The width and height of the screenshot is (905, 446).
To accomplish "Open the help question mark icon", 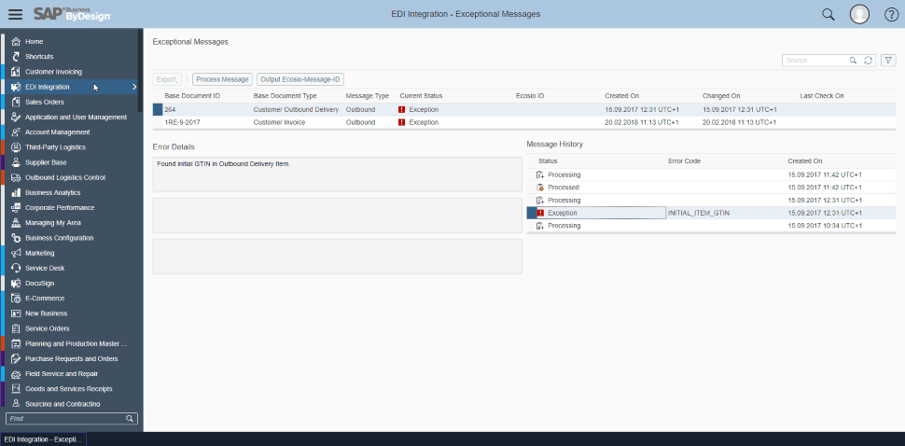I will 891,14.
